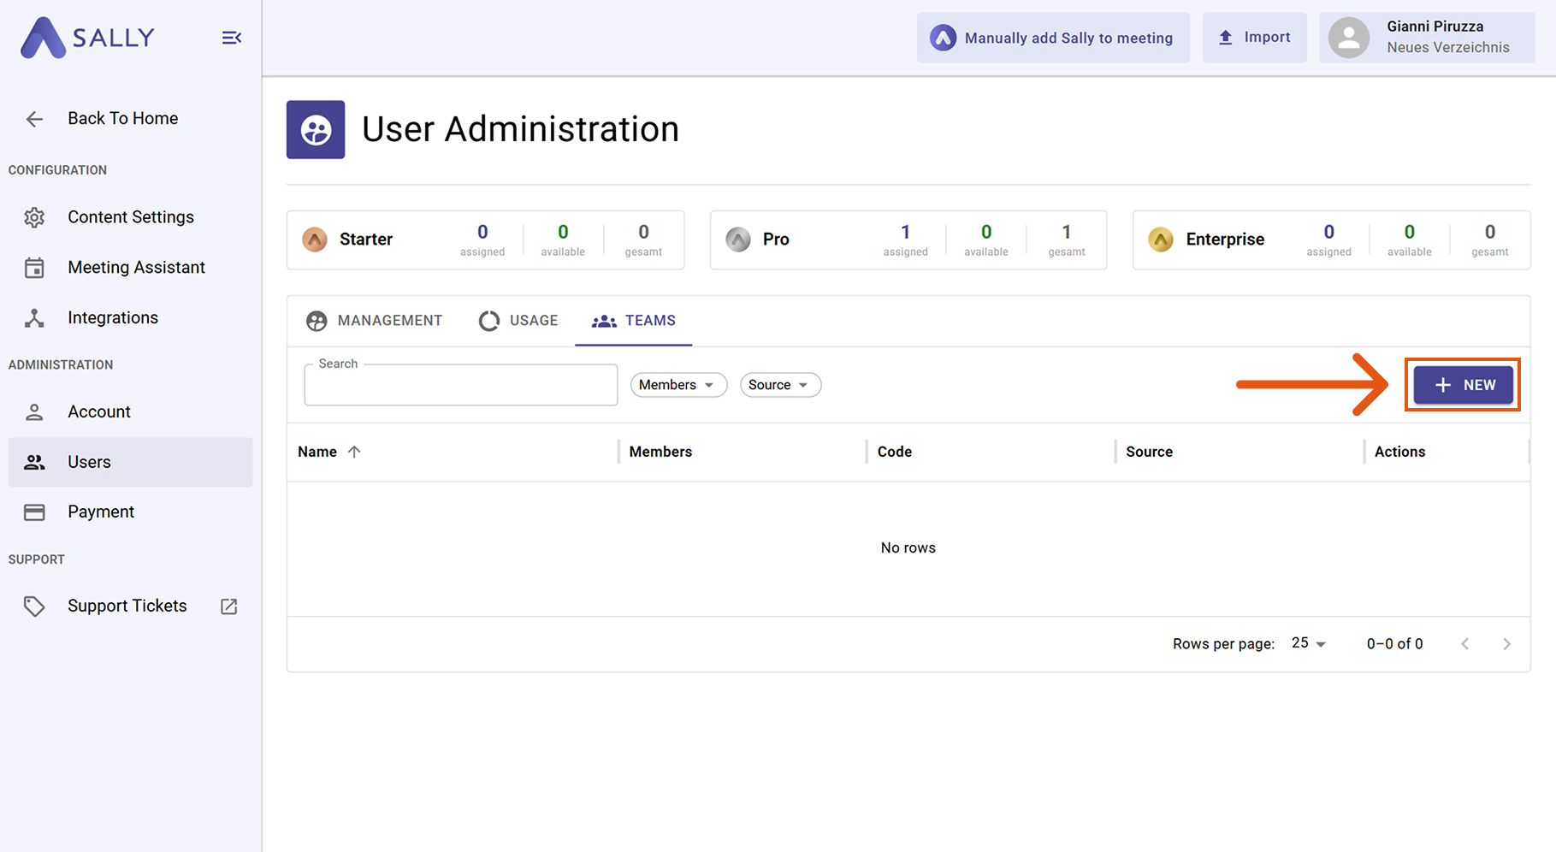Image resolution: width=1556 pixels, height=852 pixels.
Task: Open the Source filter dropdown
Action: click(779, 385)
